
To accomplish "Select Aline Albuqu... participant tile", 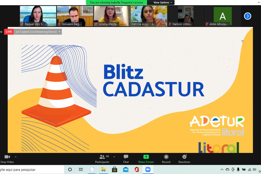I will coord(222,16).
